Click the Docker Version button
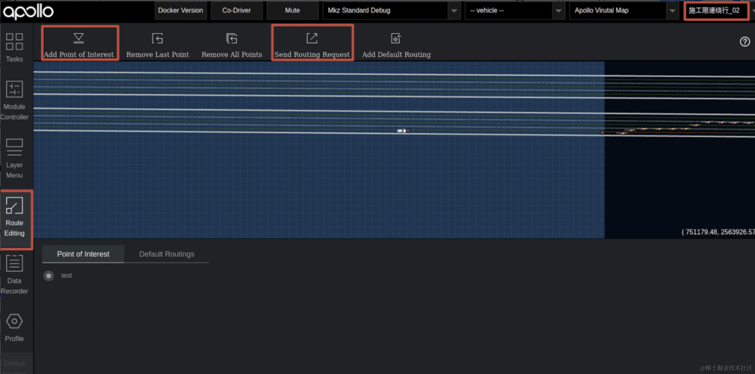The image size is (755, 374). coord(180,10)
